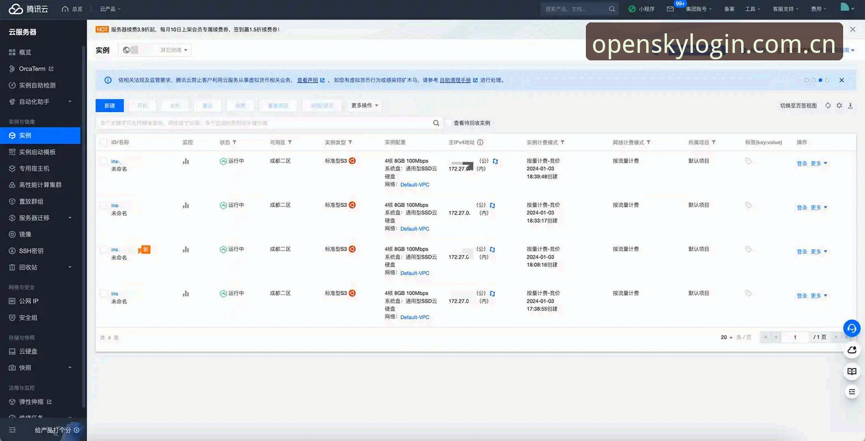Screen dimensions: 865x441
Task: Click the blue 新建 button
Action: (x=109, y=106)
